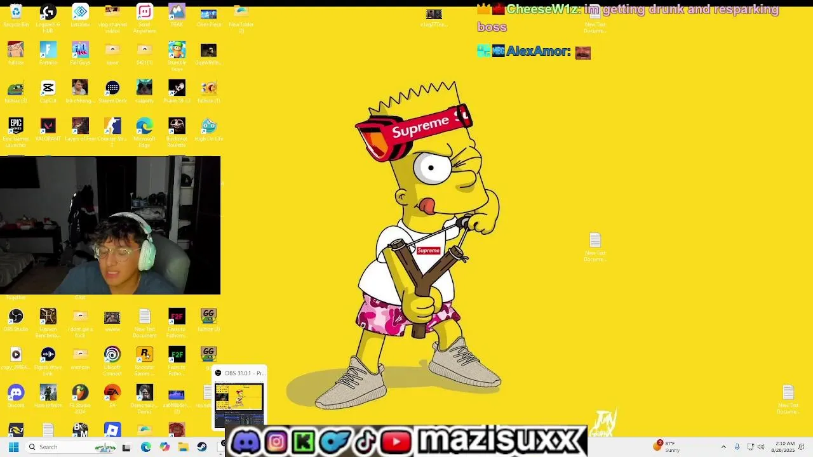This screenshot has width=813, height=457.
Task: Launch the Roblox desktop shortcut
Action: (112, 430)
